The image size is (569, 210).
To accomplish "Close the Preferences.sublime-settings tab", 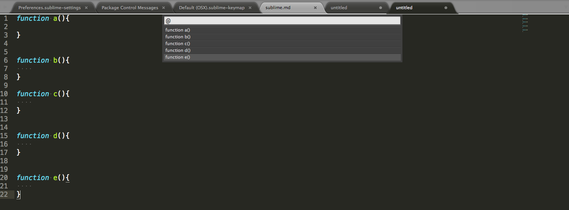I will pos(86,8).
